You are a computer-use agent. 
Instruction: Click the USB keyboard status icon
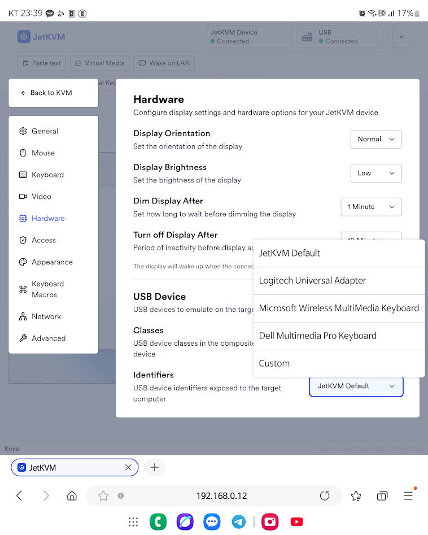(x=307, y=37)
